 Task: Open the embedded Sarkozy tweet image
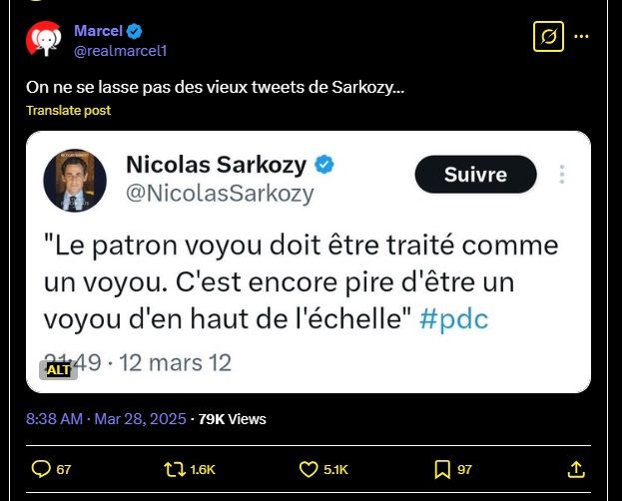tap(310, 261)
